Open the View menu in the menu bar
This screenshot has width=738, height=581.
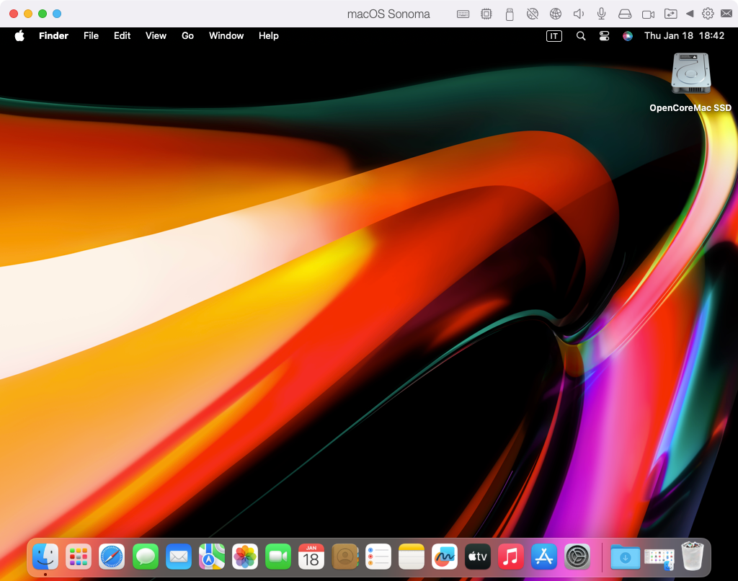(x=156, y=36)
